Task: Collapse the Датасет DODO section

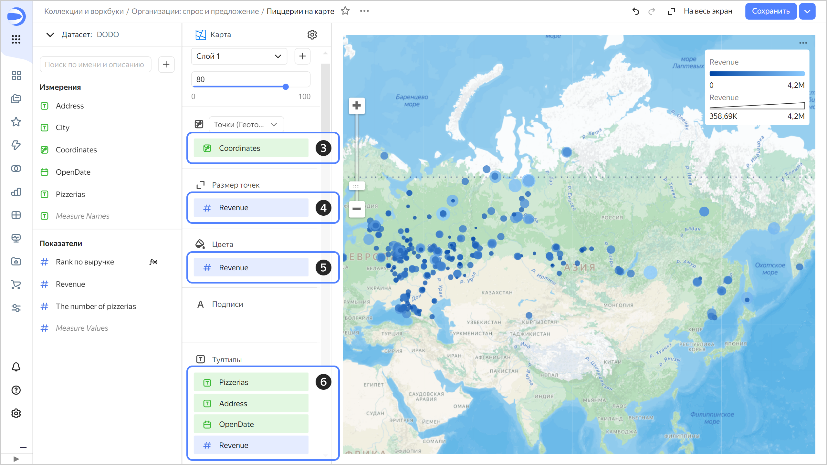Action: (50, 35)
